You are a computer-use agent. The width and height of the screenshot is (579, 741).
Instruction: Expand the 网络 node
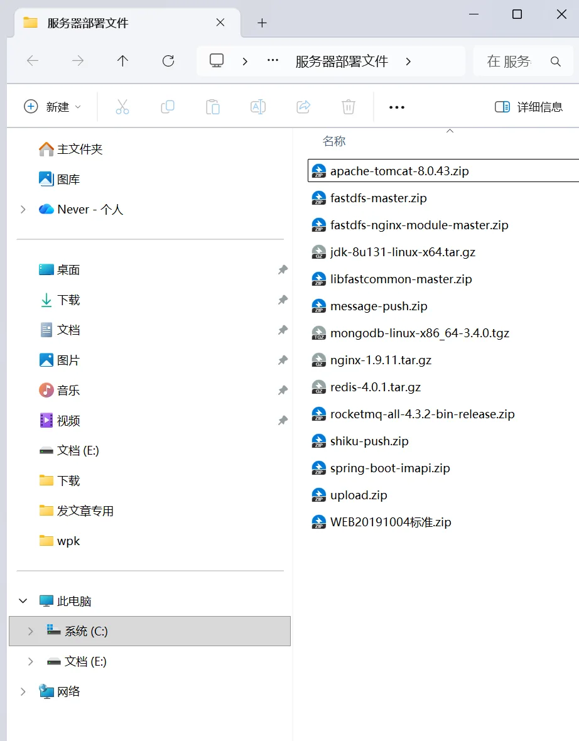click(x=23, y=692)
